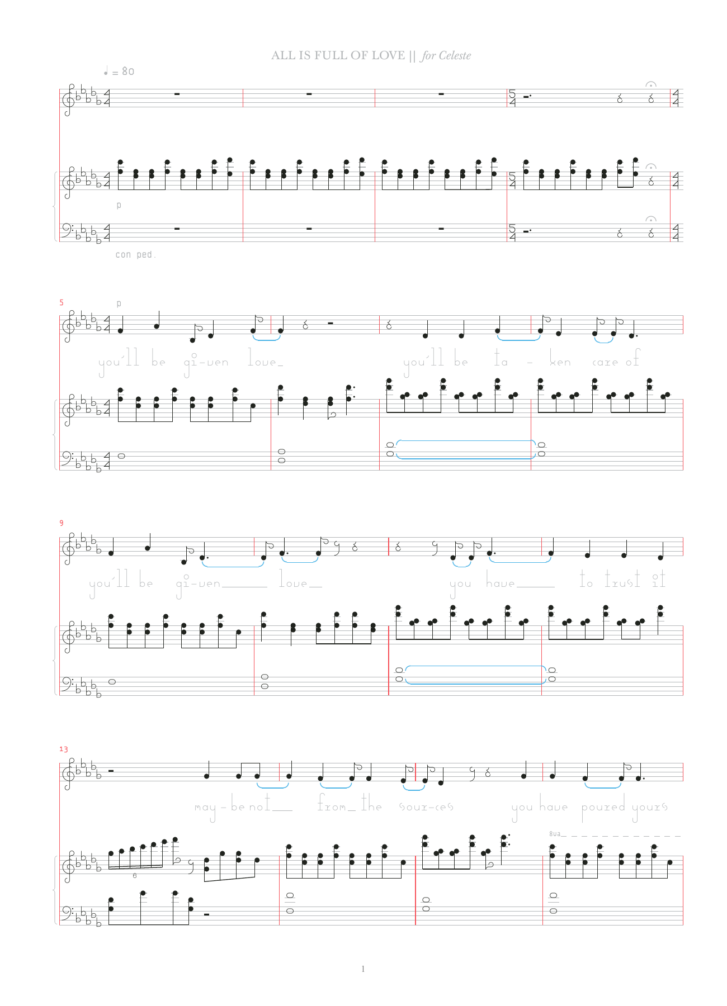Screen dimensions: 727x1006
Task: Select the 5/4 time signature on the vocal staff
Action: coord(513,98)
